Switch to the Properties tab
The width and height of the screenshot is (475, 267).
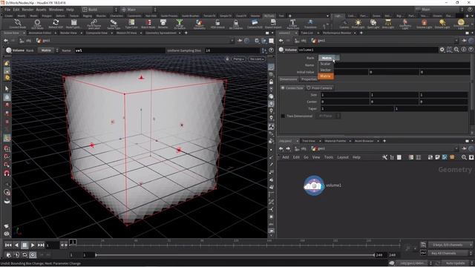pos(309,79)
